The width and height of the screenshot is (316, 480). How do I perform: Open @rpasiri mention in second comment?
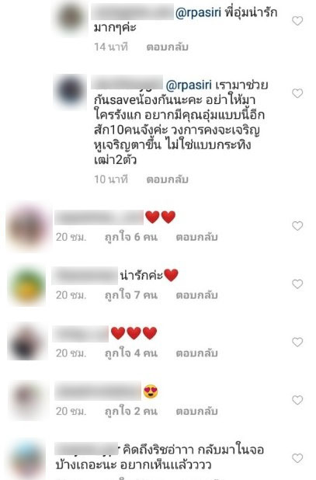point(189,85)
